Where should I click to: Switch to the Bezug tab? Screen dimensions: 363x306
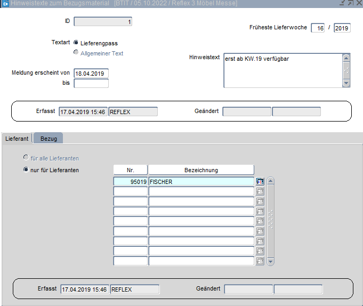pos(49,139)
